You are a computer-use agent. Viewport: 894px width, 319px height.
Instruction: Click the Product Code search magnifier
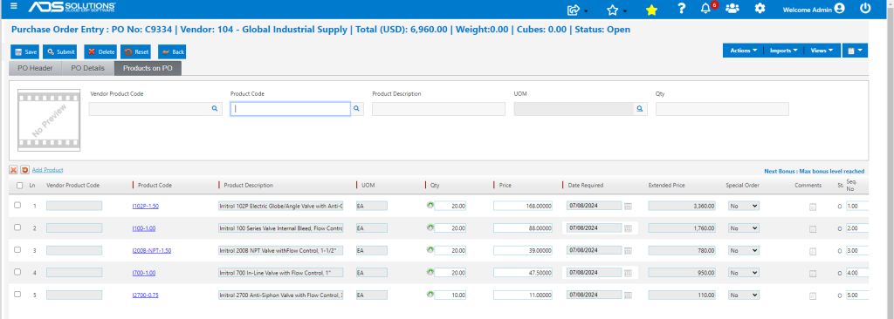(357, 109)
